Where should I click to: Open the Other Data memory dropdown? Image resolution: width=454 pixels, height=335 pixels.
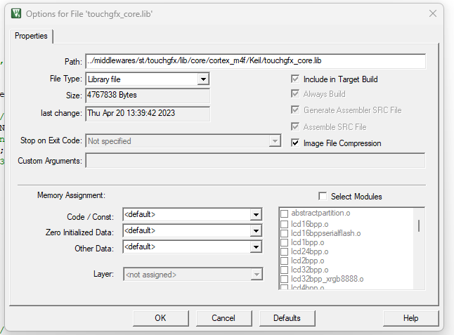click(x=256, y=247)
